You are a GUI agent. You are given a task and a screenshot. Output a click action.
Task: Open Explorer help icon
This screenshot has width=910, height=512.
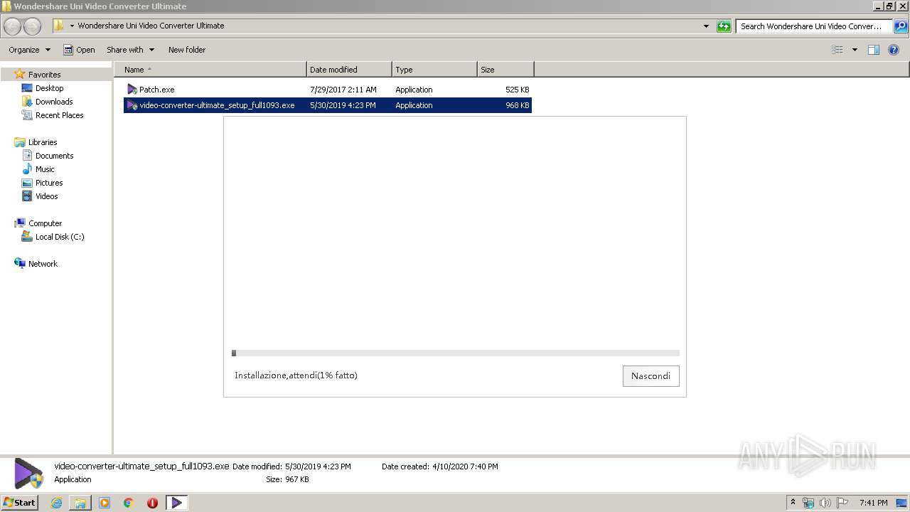[894, 50]
